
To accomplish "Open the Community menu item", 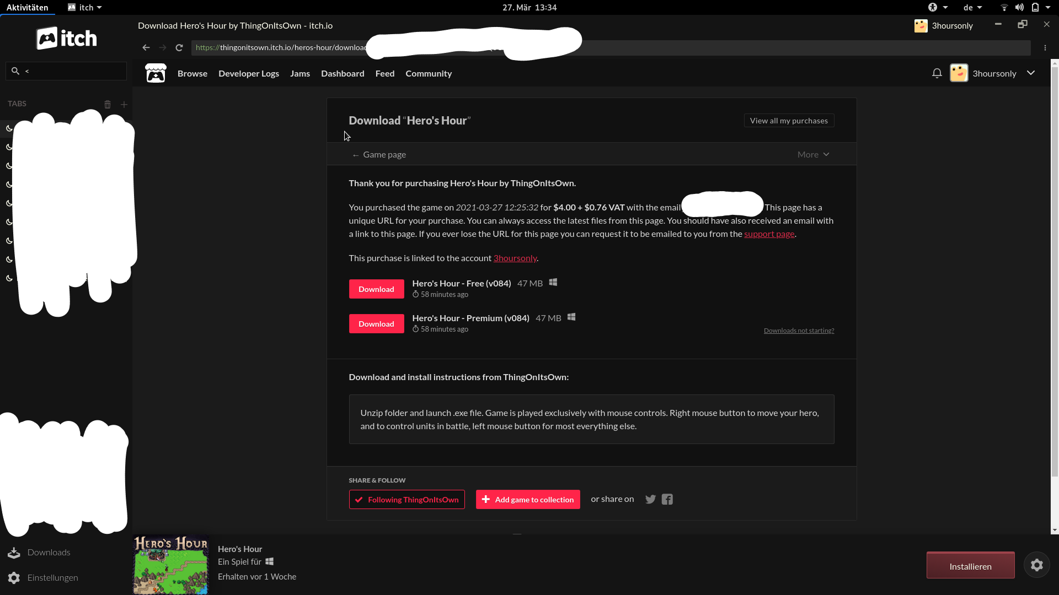I will tap(429, 73).
